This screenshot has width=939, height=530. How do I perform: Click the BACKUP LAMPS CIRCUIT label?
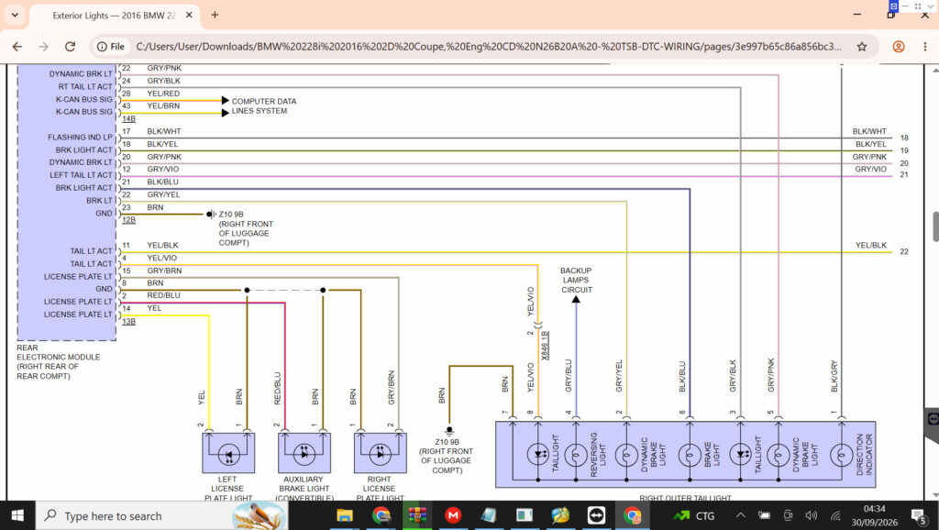click(576, 281)
